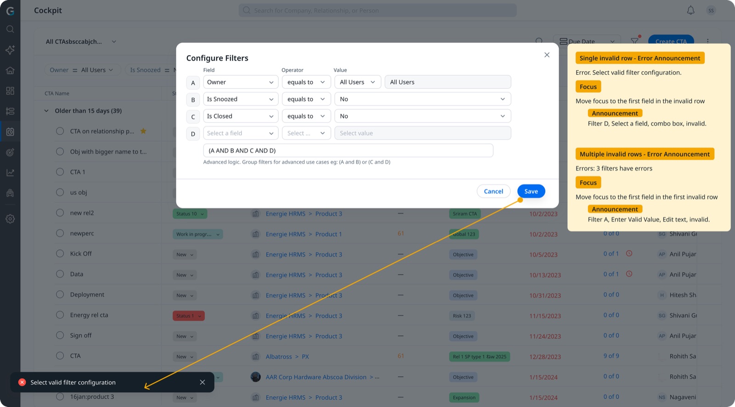Open Select a field dropdown in row D

point(241,133)
